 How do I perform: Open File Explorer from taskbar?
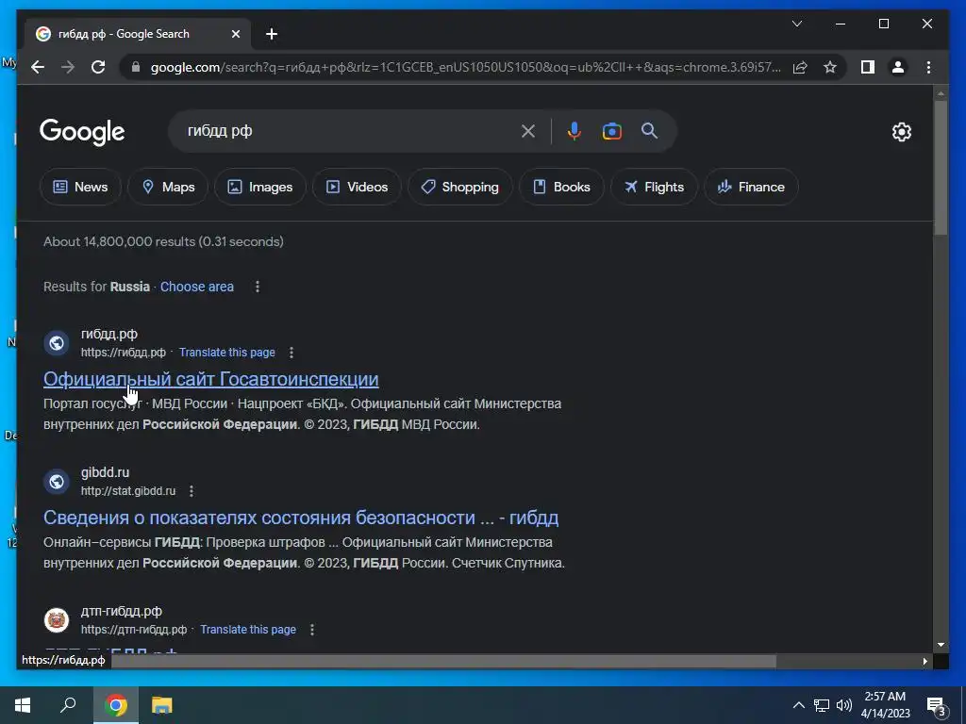(161, 705)
